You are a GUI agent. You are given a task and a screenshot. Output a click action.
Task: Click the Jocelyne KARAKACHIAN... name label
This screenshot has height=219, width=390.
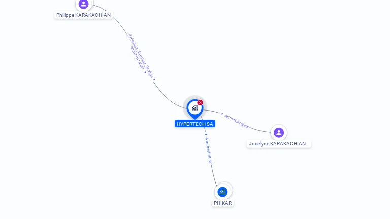[x=279, y=144]
